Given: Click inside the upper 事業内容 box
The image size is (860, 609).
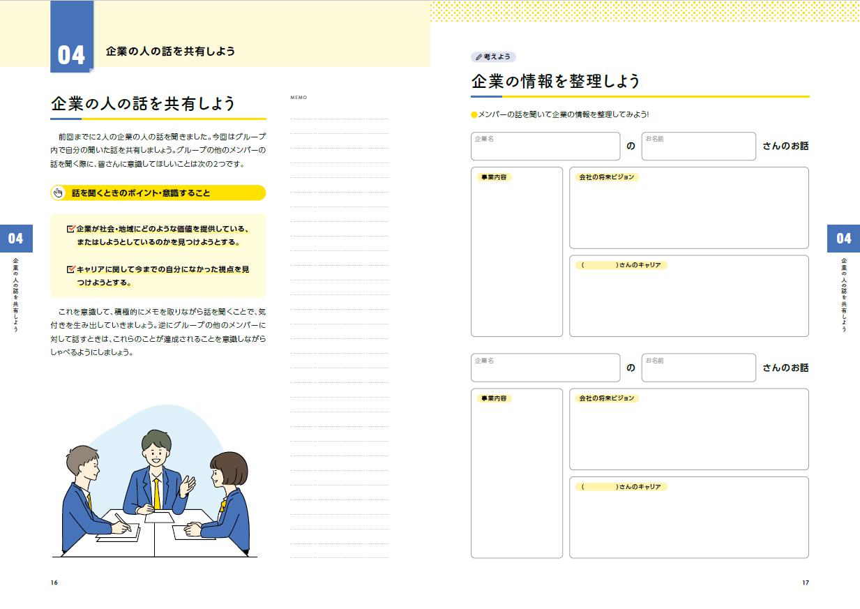Looking at the screenshot, I should click(517, 252).
